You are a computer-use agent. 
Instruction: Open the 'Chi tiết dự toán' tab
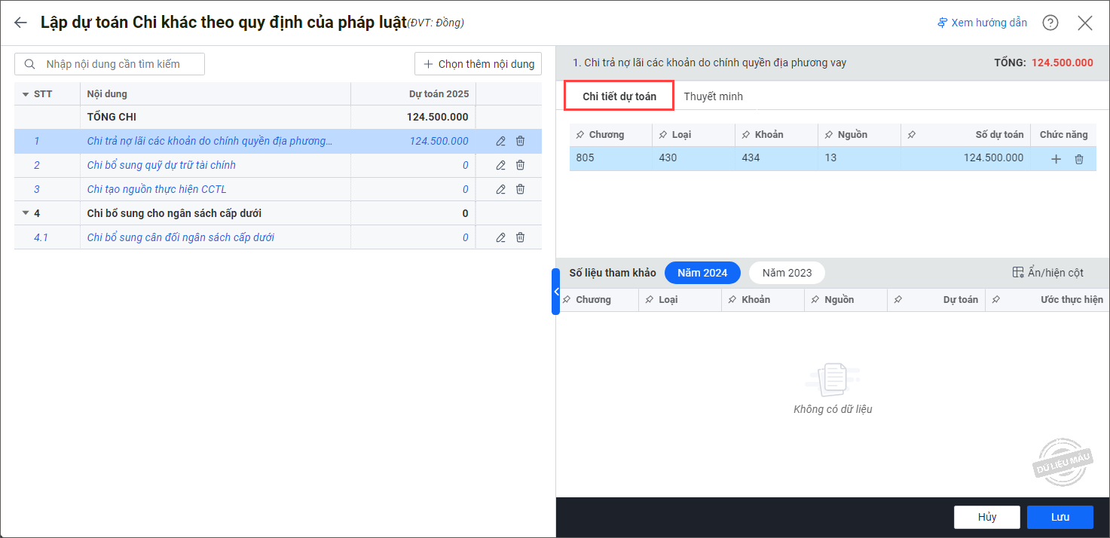tap(619, 96)
